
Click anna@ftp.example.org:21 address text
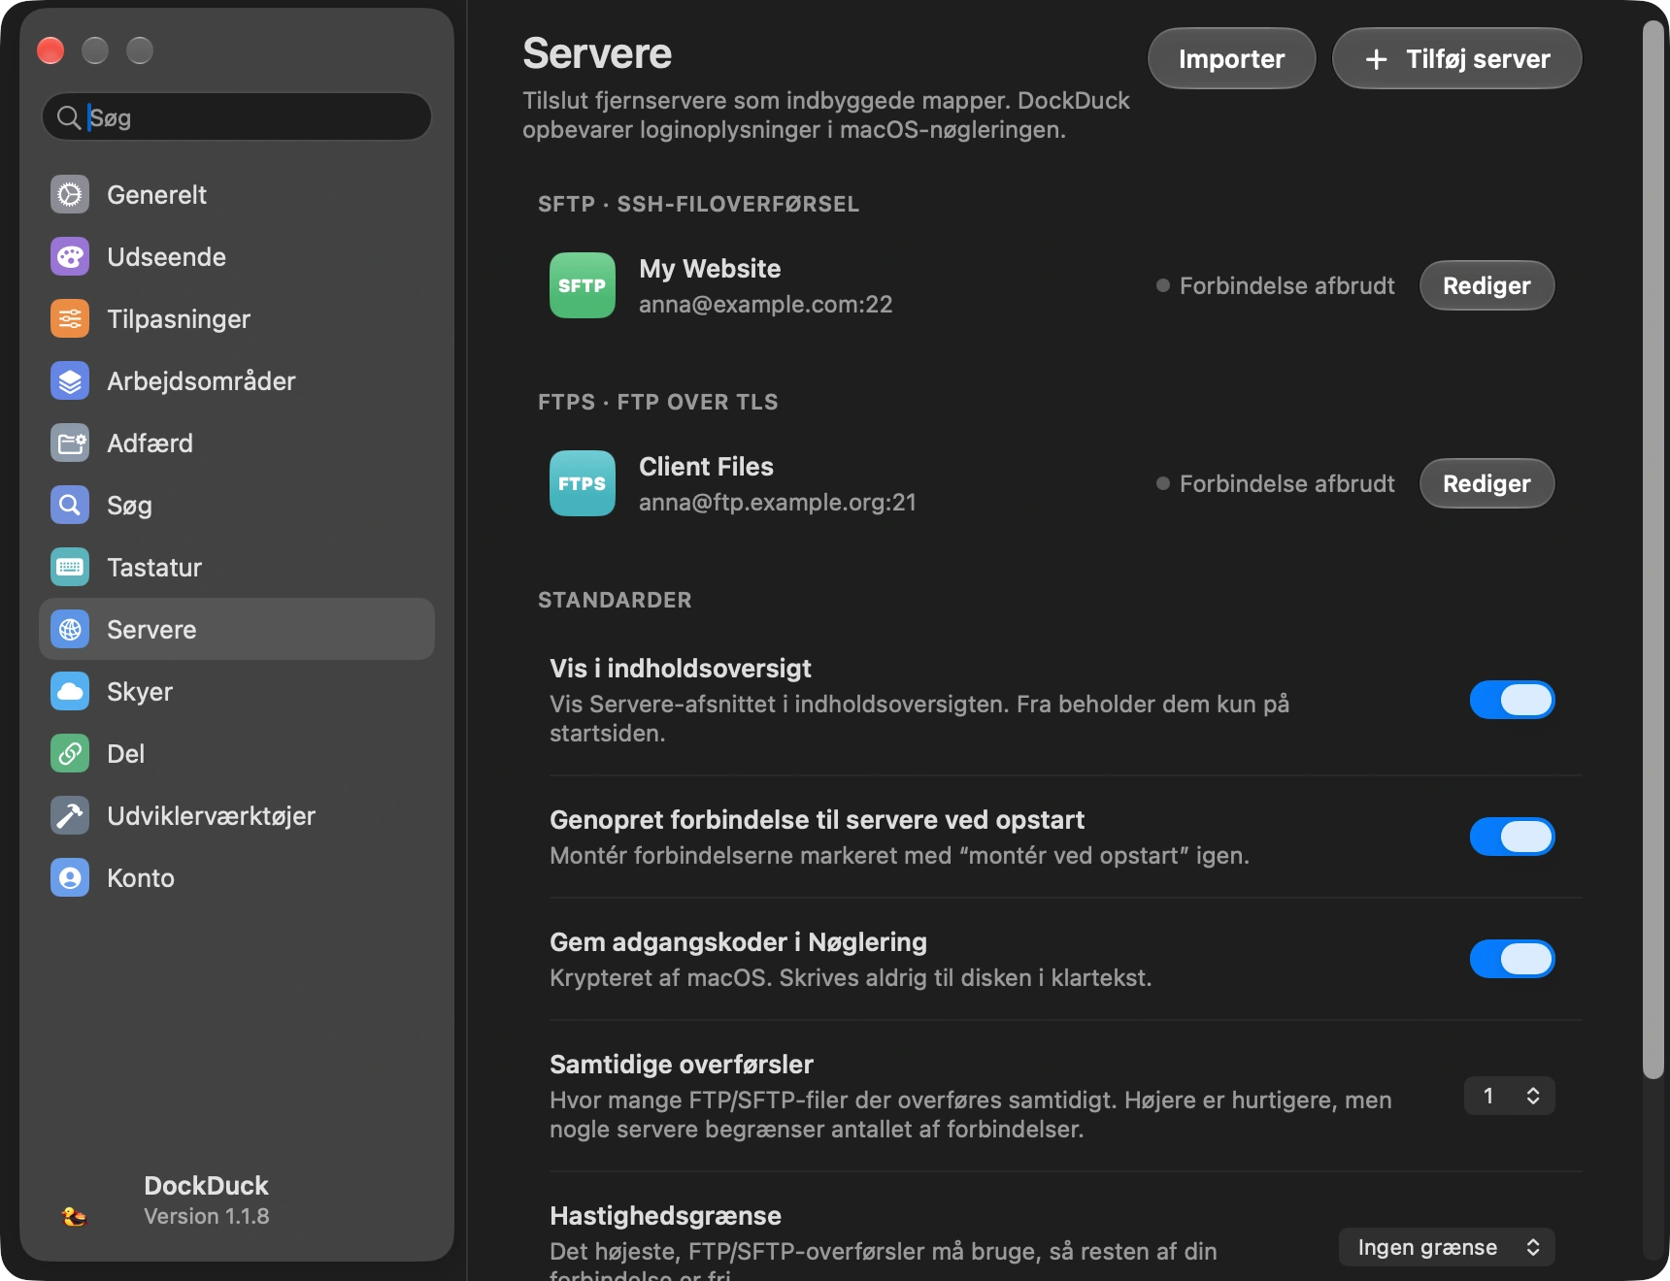point(778,503)
